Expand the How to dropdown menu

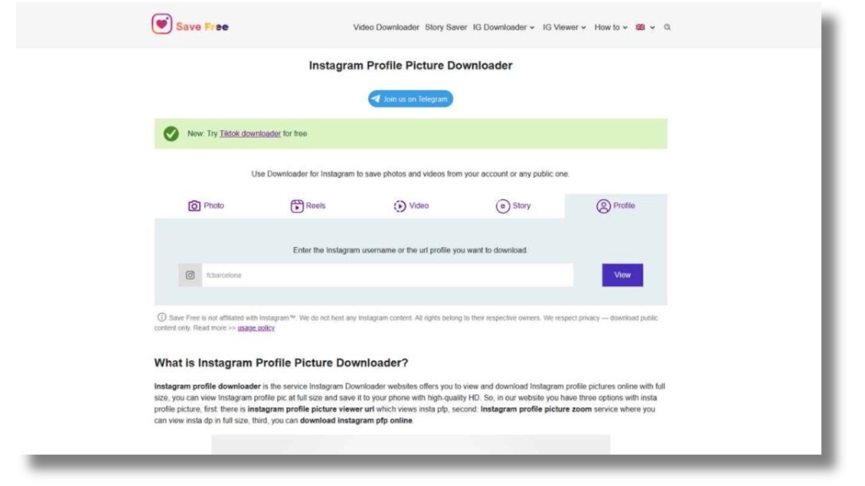coord(611,27)
